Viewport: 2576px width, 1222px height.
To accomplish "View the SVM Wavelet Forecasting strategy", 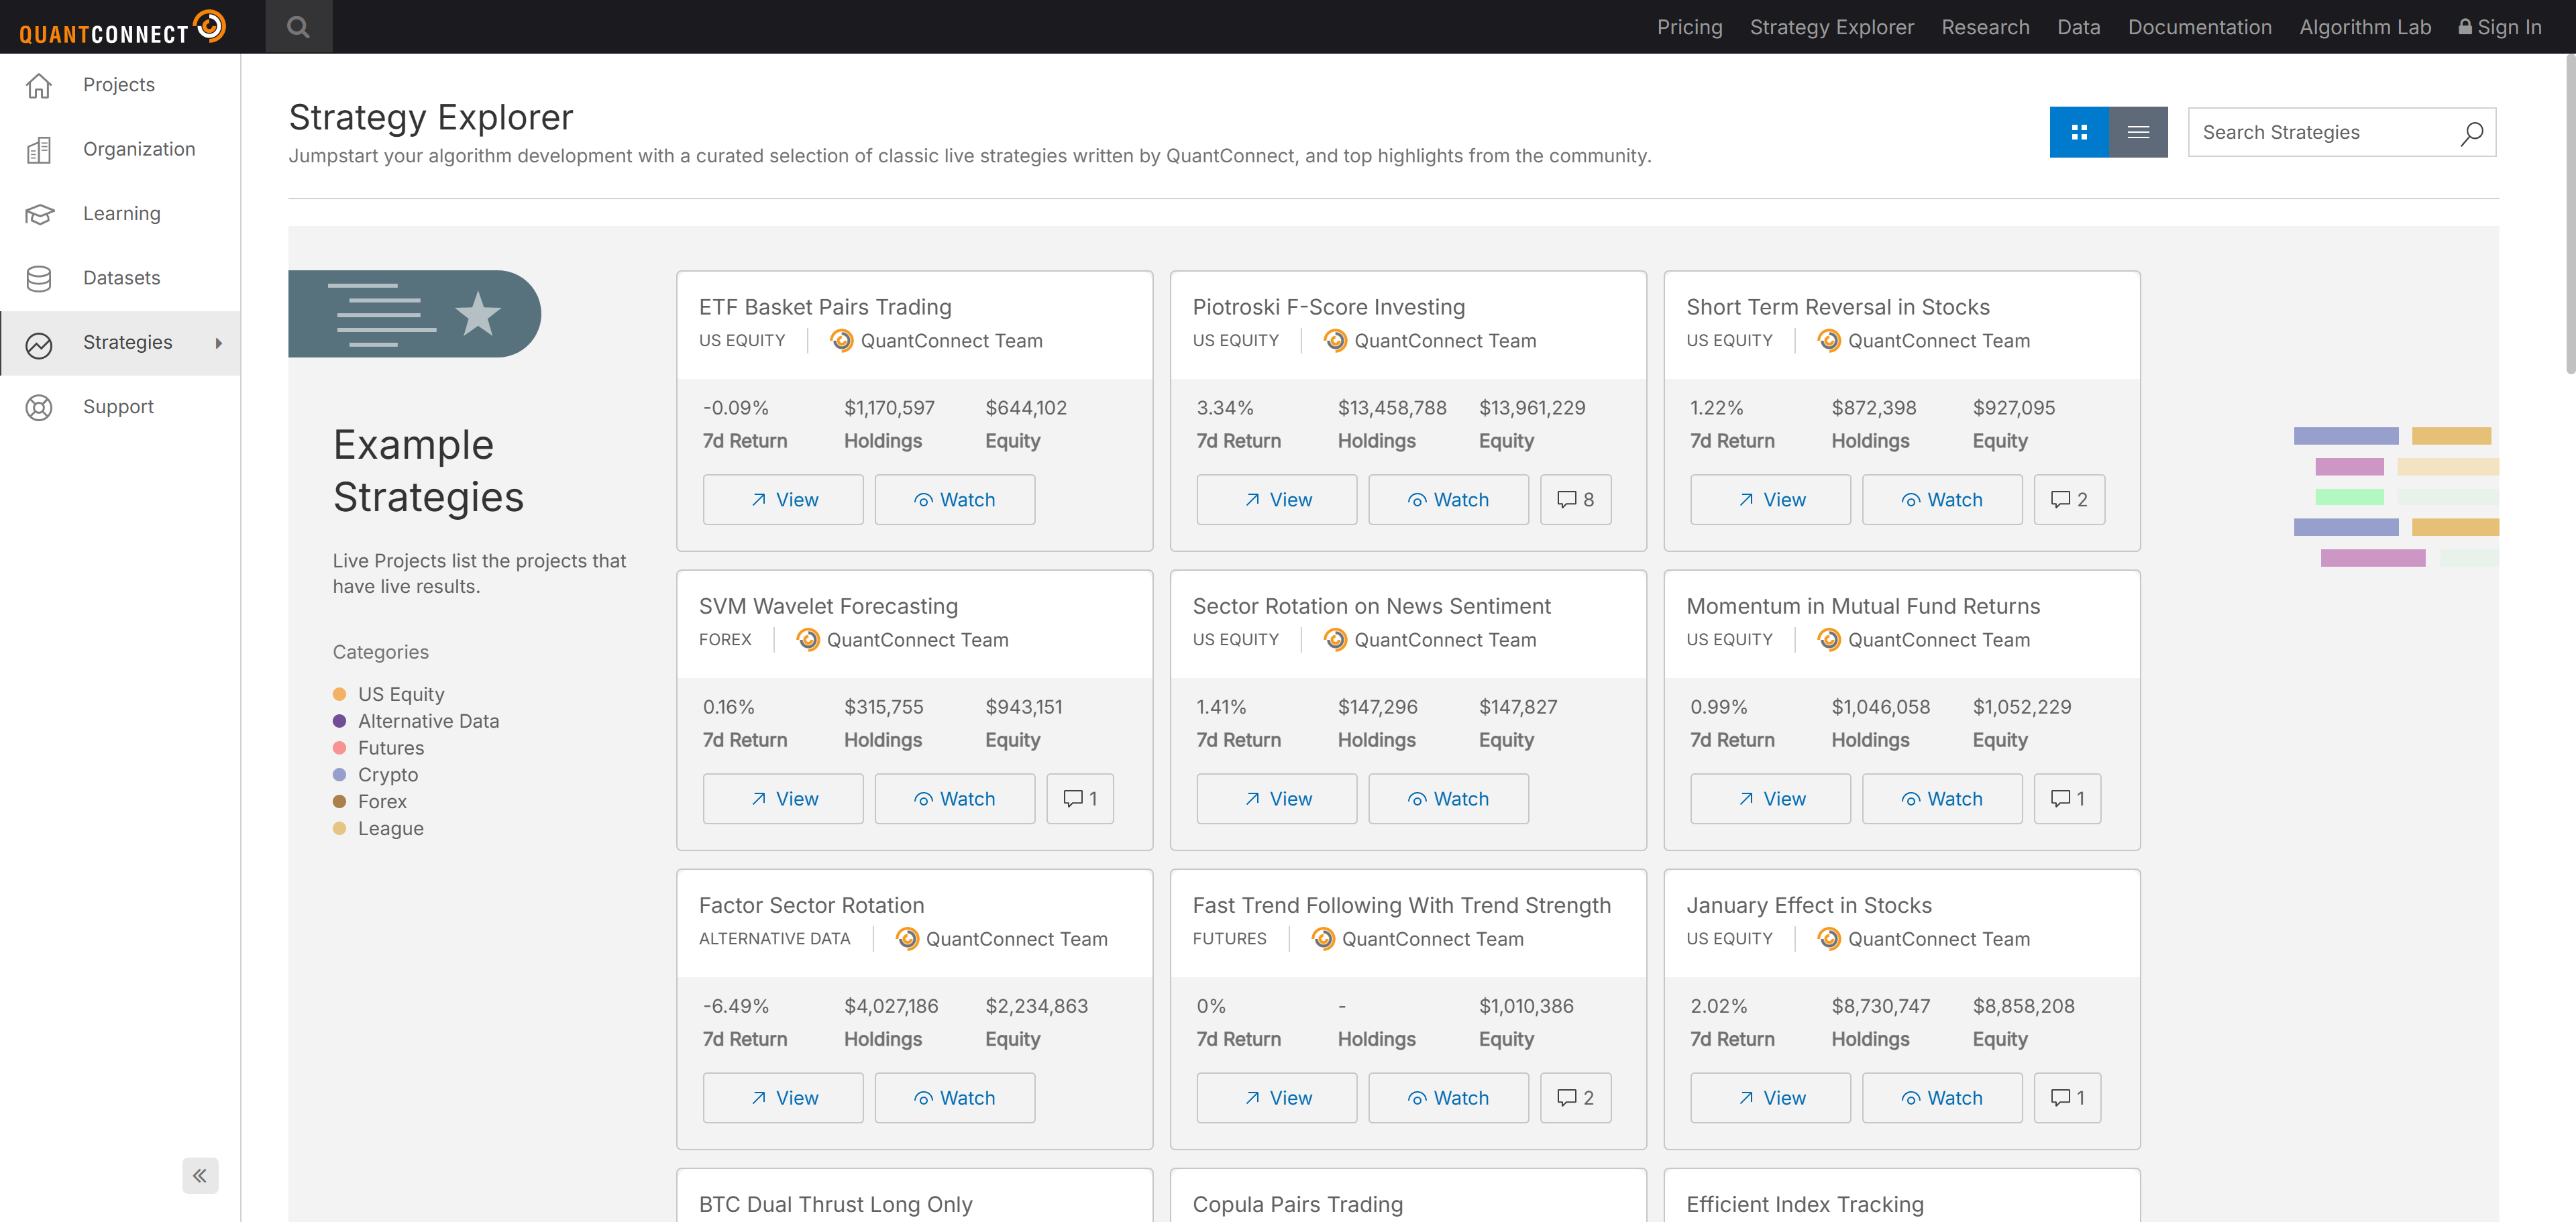I will coord(783,798).
